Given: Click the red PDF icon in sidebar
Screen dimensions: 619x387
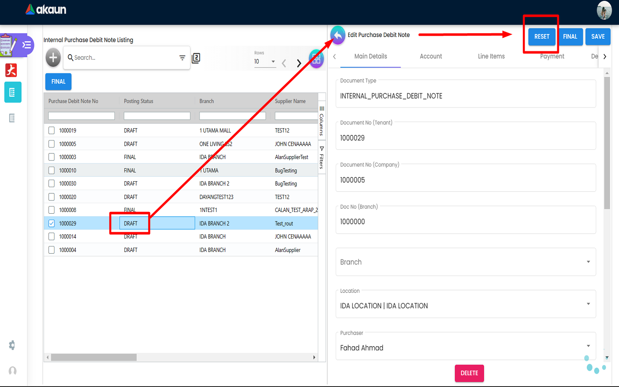Looking at the screenshot, I should tap(11, 70).
